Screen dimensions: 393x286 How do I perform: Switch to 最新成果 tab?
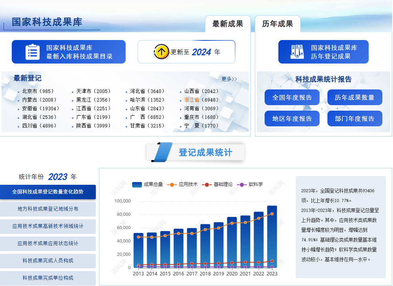pos(228,24)
